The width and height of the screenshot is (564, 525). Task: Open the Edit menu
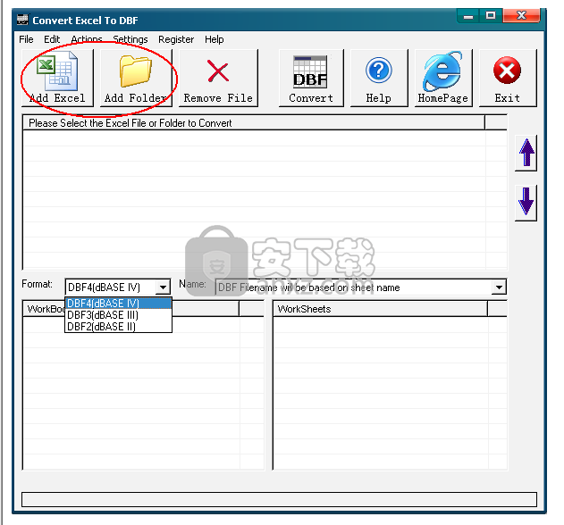click(x=52, y=39)
